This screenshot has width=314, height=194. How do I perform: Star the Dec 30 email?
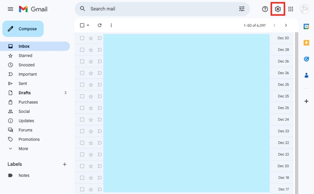point(91,38)
